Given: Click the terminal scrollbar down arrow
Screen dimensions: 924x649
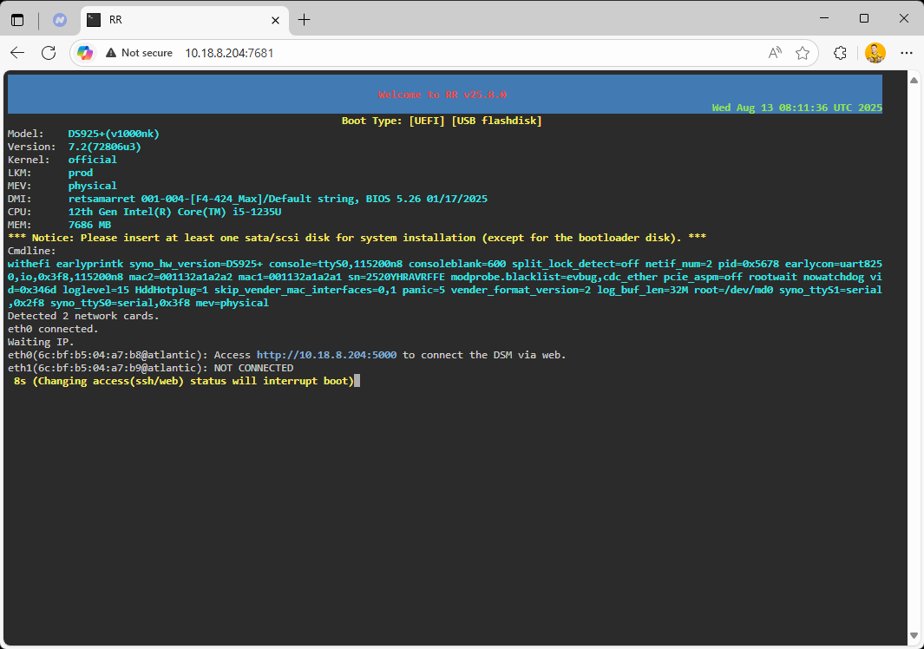Looking at the screenshot, I should 914,635.
